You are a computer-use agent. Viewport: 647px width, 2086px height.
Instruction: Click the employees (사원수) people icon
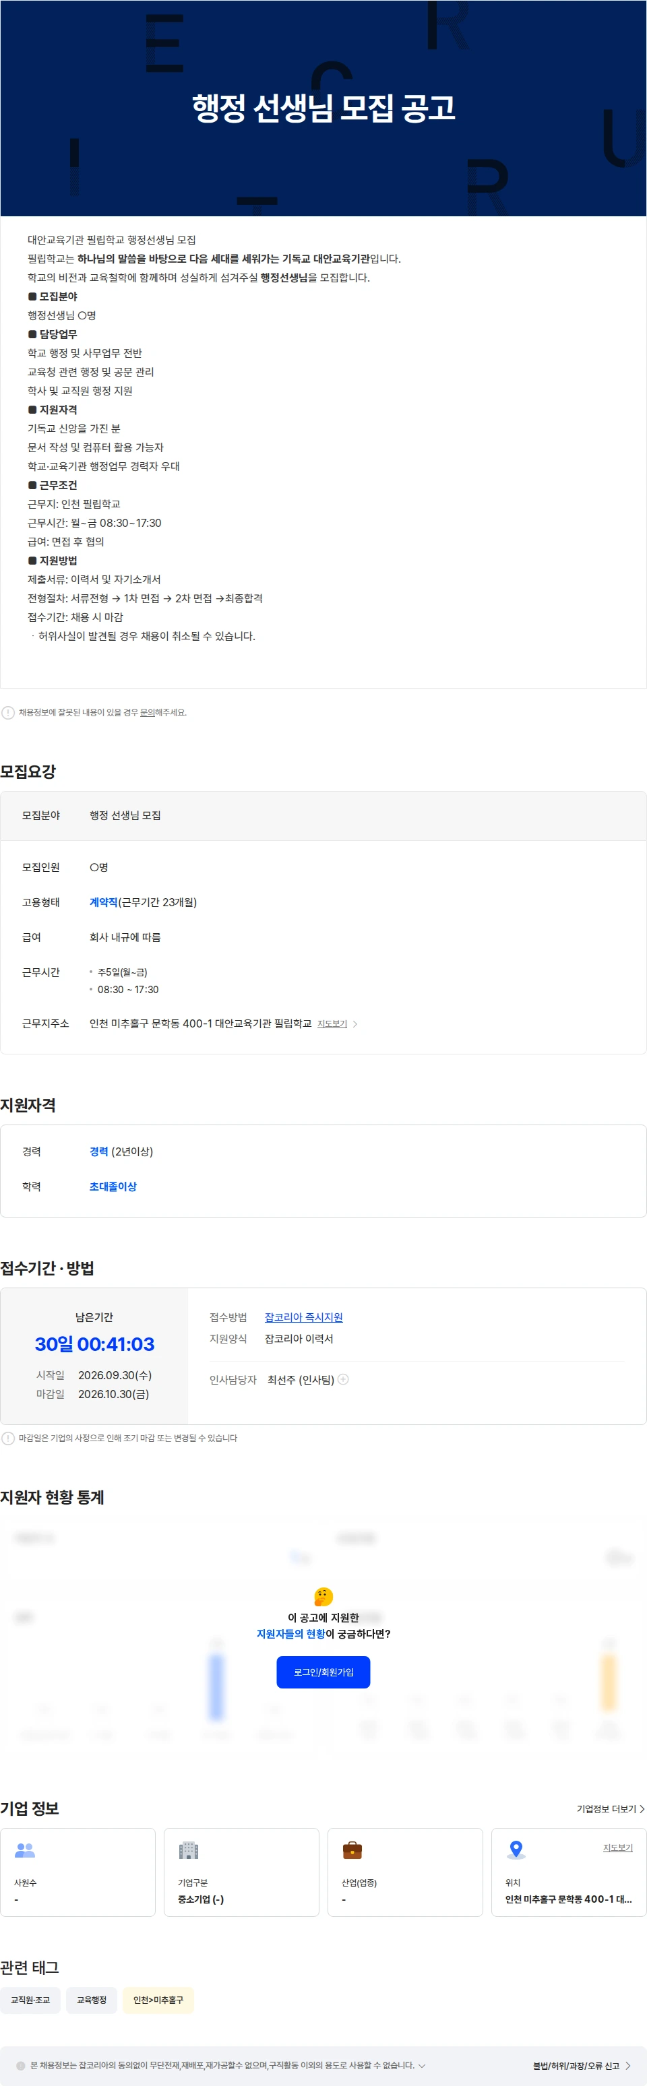25,1850
